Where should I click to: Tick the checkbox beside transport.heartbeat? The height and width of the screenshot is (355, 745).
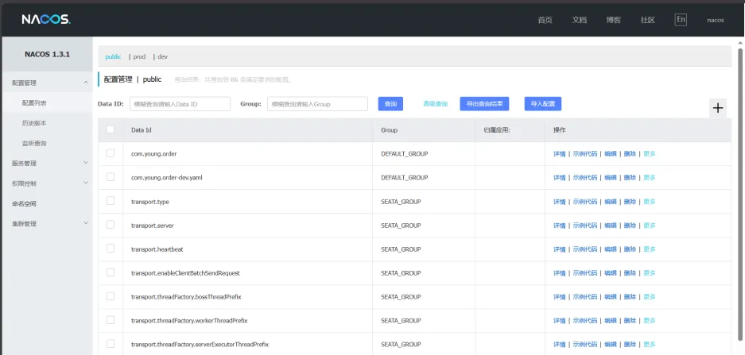point(111,249)
